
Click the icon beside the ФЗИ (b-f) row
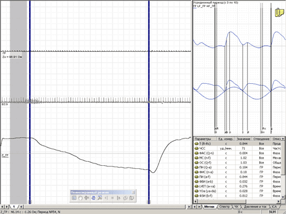(197, 196)
